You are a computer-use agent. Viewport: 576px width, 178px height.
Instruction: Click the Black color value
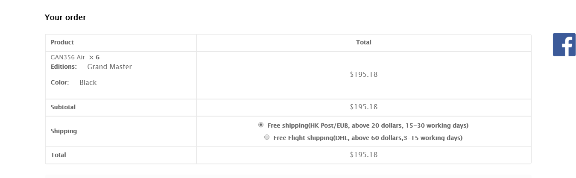[x=88, y=82]
